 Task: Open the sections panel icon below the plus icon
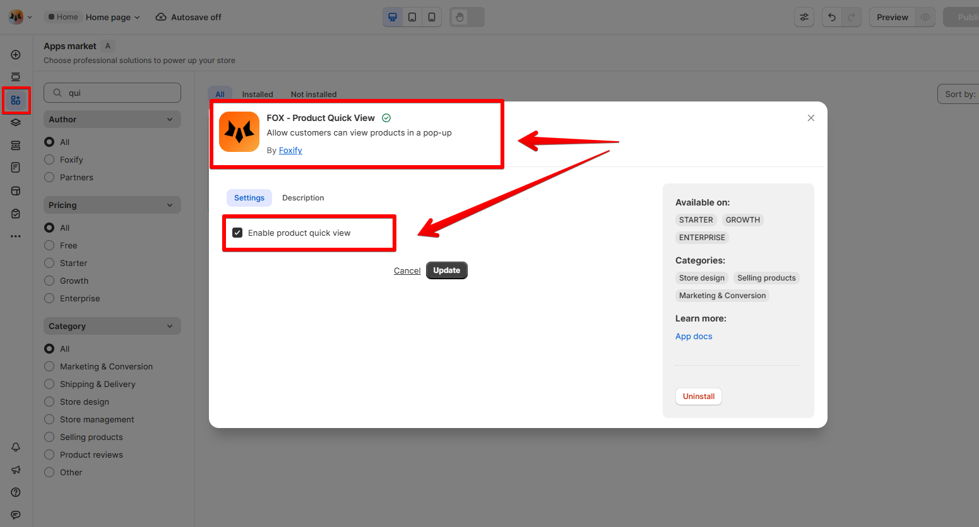[x=16, y=78]
